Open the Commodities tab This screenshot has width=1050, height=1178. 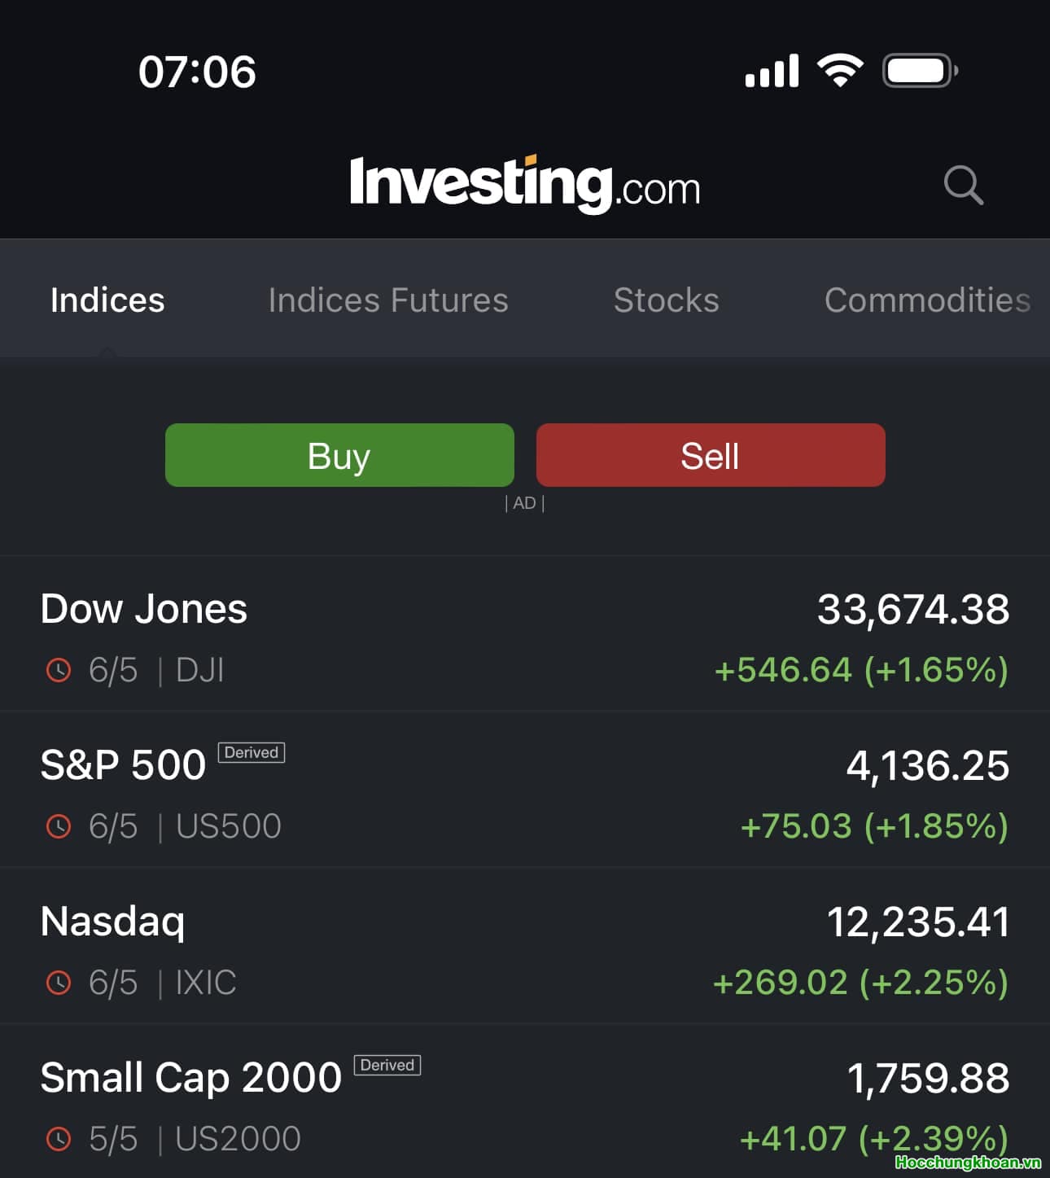pyautogui.click(x=926, y=300)
